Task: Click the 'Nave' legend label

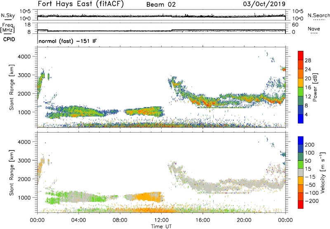Action: (x=314, y=29)
